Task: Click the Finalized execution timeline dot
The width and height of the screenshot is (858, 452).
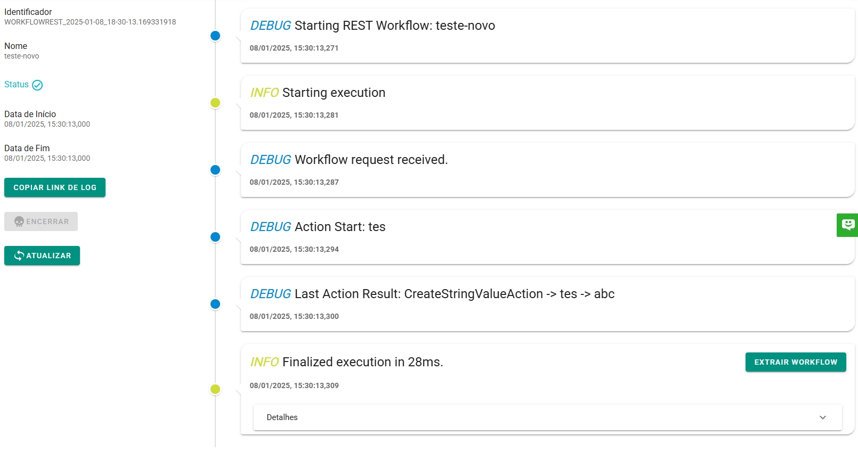Action: click(215, 389)
